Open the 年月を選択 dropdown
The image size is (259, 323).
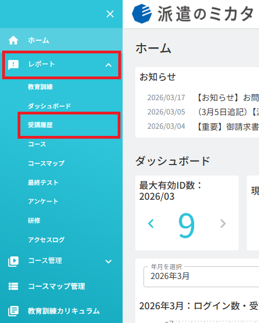pos(201,276)
